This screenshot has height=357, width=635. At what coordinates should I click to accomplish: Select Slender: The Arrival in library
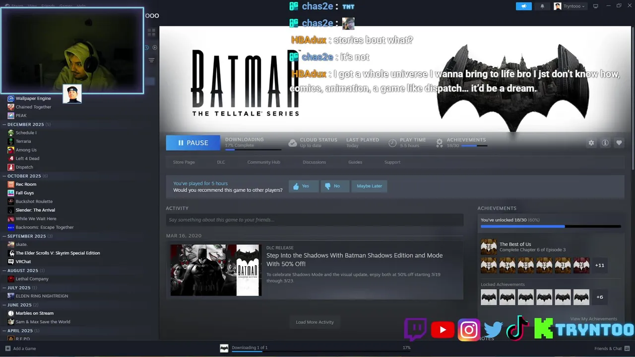click(x=35, y=210)
